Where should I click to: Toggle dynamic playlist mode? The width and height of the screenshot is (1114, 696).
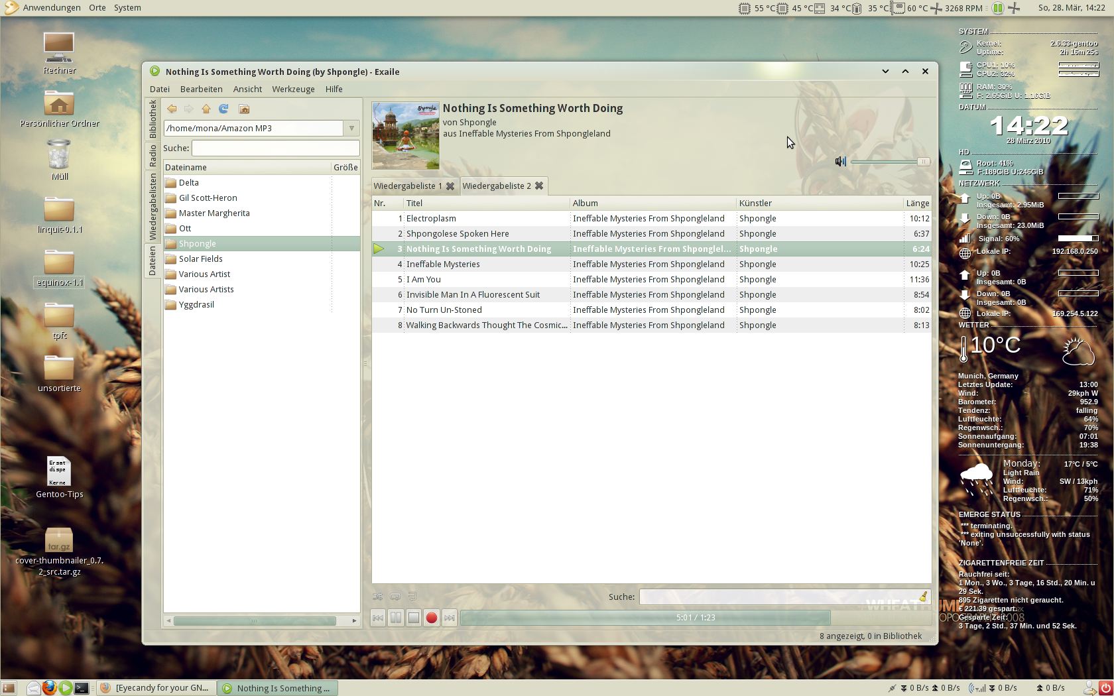click(x=412, y=596)
